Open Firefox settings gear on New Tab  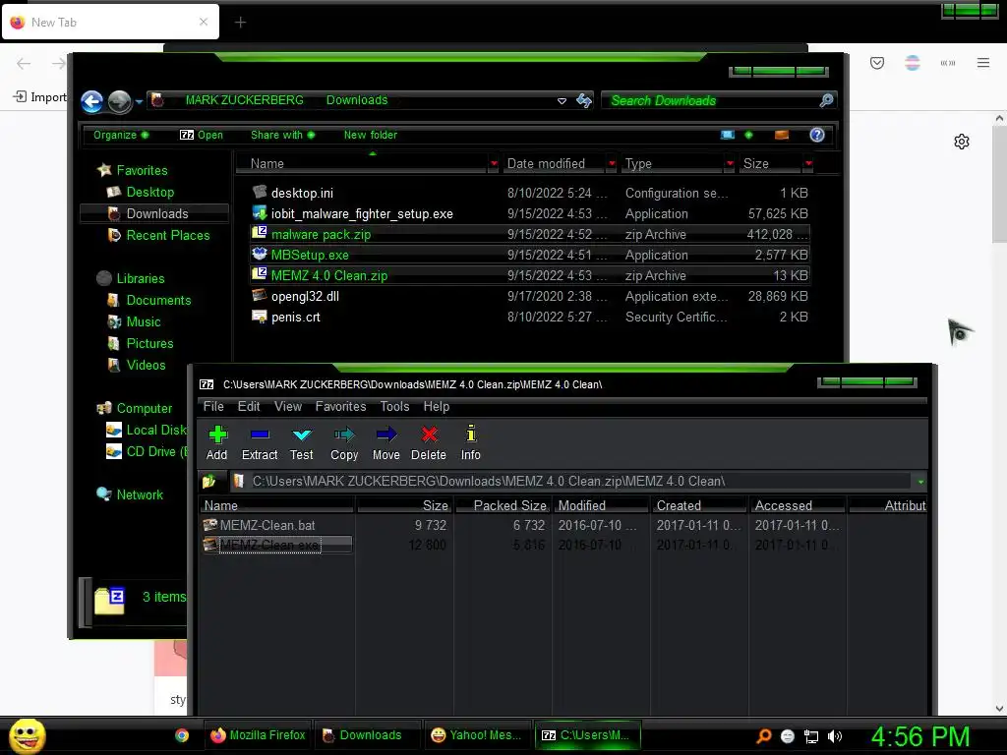[962, 142]
